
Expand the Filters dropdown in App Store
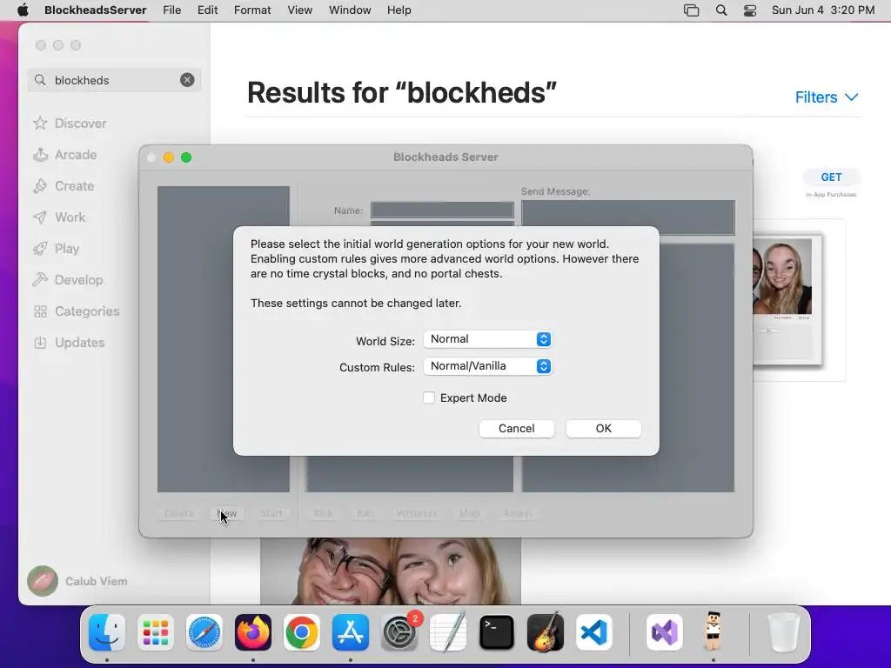pos(827,97)
